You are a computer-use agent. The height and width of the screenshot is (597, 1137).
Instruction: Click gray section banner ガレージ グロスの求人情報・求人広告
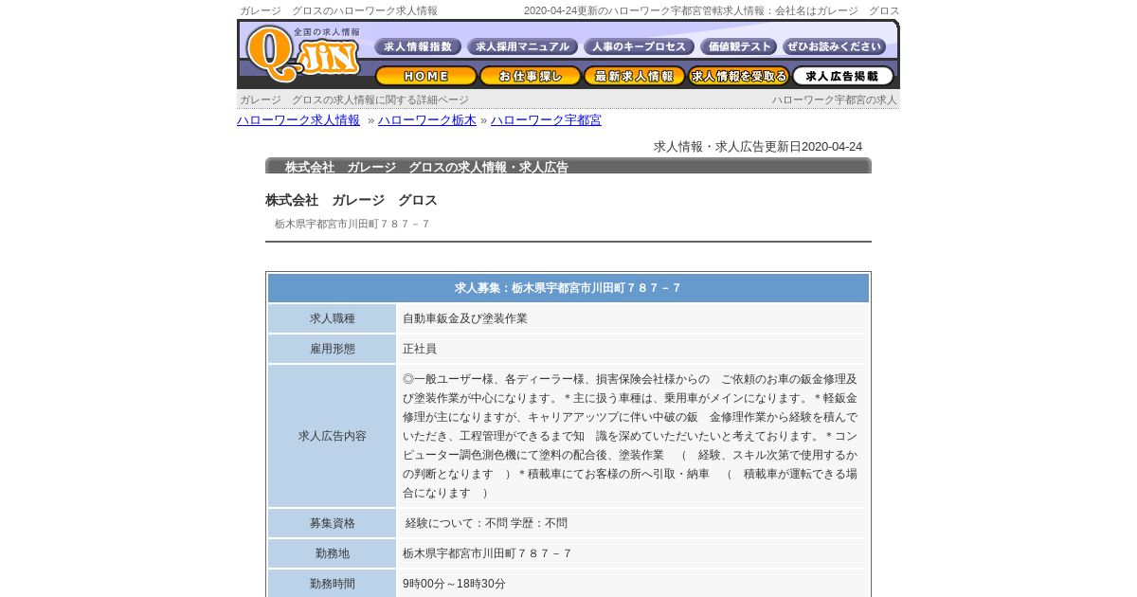point(568,166)
